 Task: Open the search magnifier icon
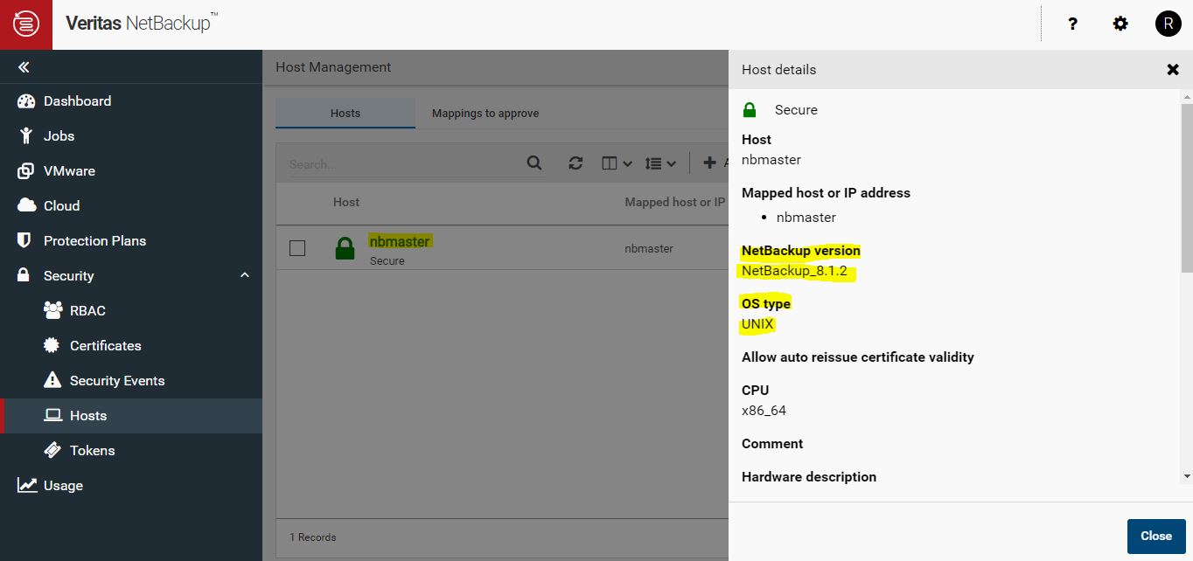[534, 163]
